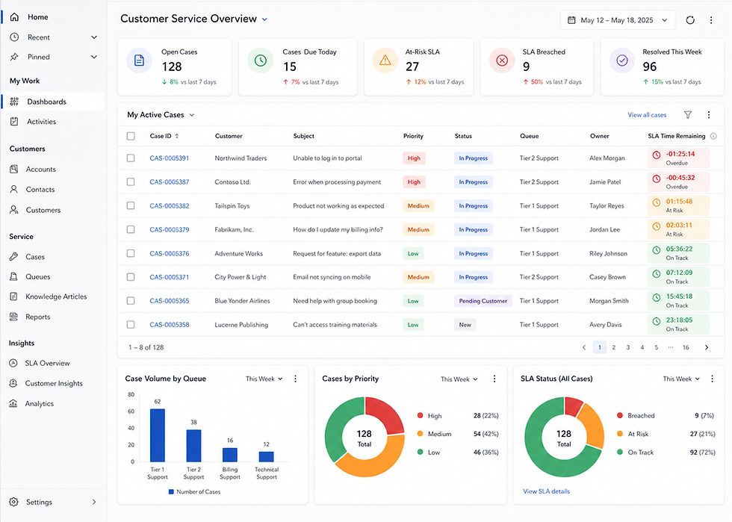Jump to page 16 of cases
The width and height of the screenshot is (732, 522).
point(686,347)
